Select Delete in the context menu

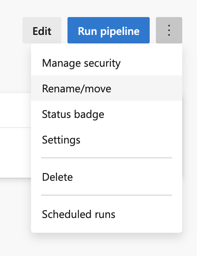[x=107, y=176]
